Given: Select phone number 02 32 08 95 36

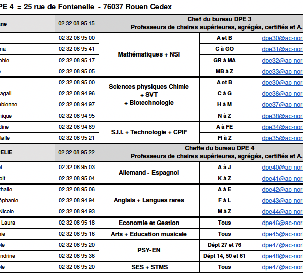Looking at the screenshot, I should pos(77,256).
